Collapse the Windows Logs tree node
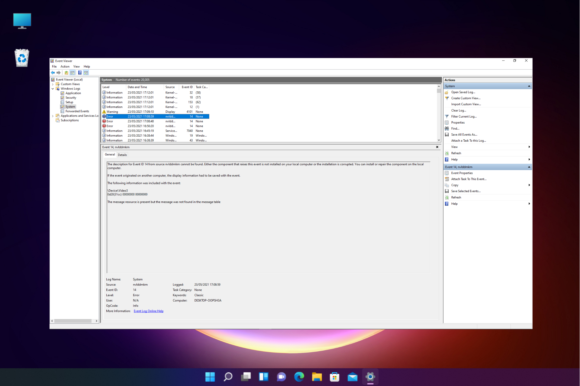Image resolution: width=580 pixels, height=386 pixels. 53,89
